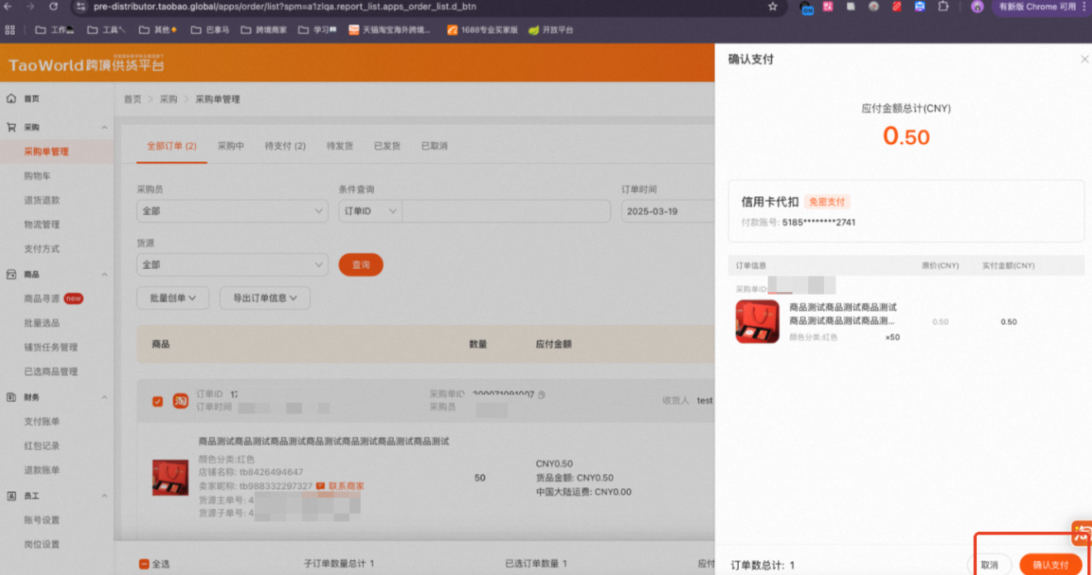Collapse the 商品 sidebar section

click(104, 274)
